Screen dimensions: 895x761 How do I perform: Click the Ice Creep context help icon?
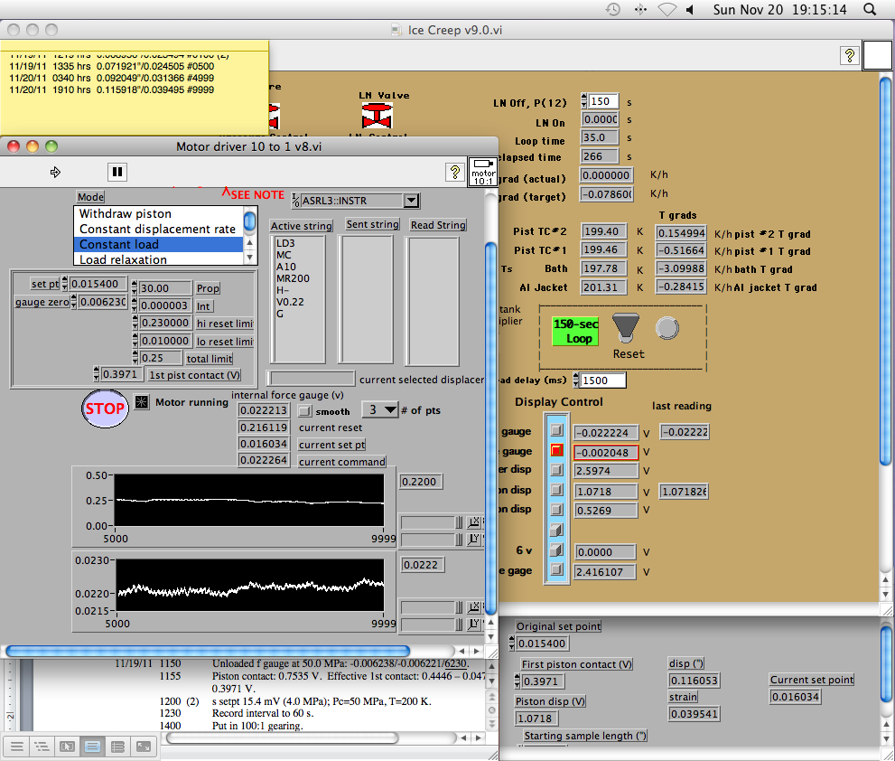[x=849, y=55]
